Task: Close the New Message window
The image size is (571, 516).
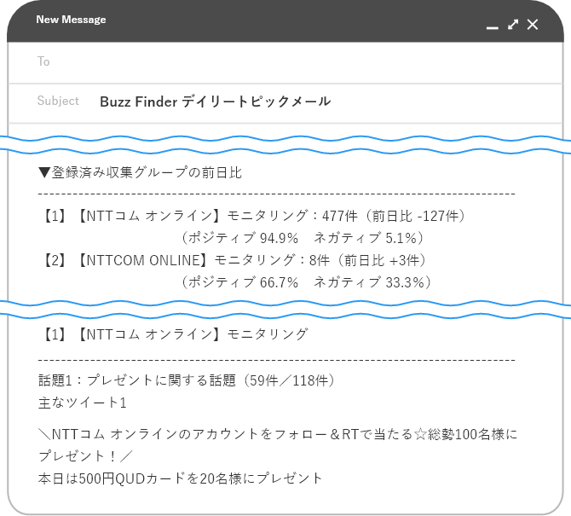Action: click(533, 25)
